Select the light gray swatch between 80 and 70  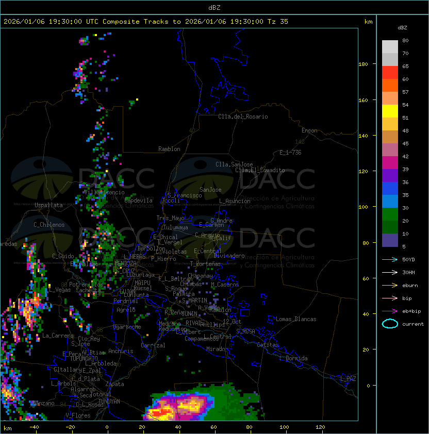click(390, 47)
